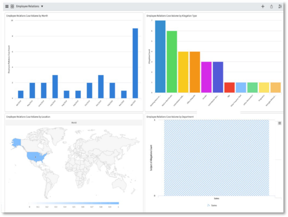Open dashboard settings sliders icon
Screen dimensions: 288x217
(x=280, y=6)
